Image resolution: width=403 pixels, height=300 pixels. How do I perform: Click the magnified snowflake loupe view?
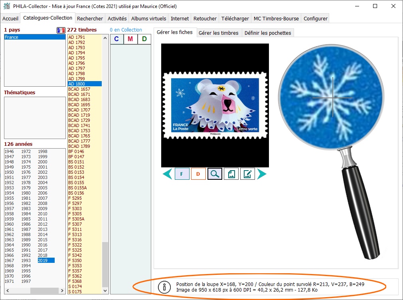point(332,97)
